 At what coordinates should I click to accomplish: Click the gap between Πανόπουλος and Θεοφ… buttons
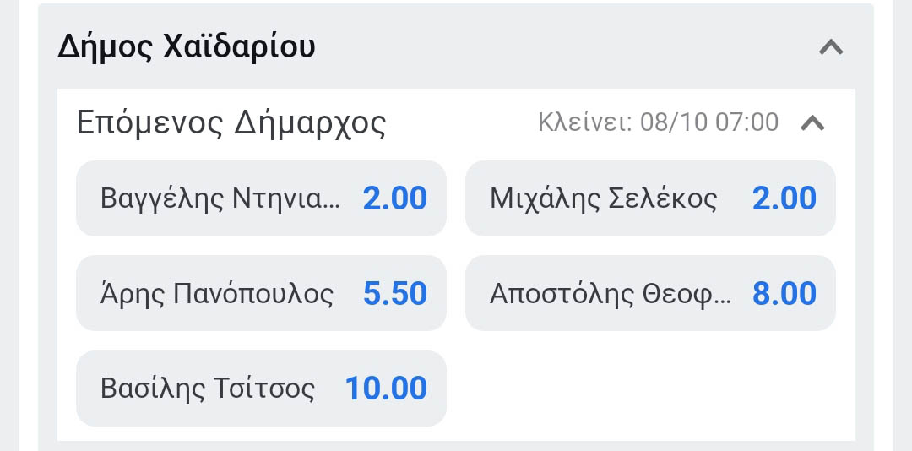[x=456, y=294]
